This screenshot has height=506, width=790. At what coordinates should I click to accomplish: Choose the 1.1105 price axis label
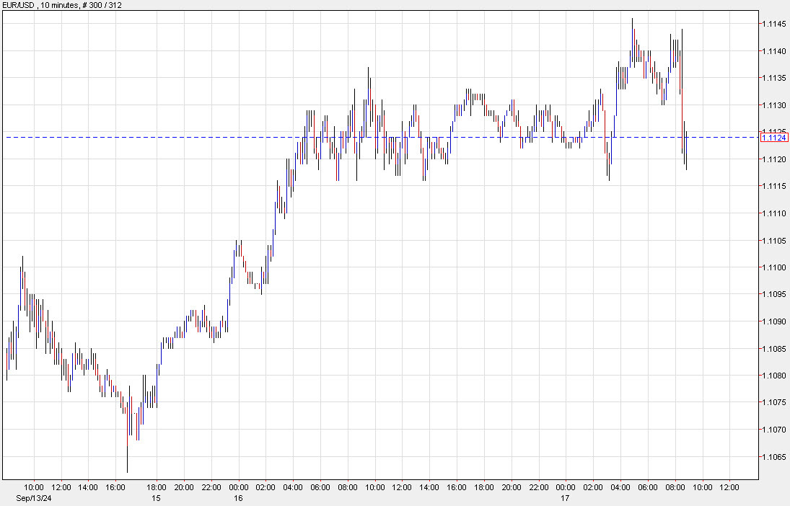774,240
